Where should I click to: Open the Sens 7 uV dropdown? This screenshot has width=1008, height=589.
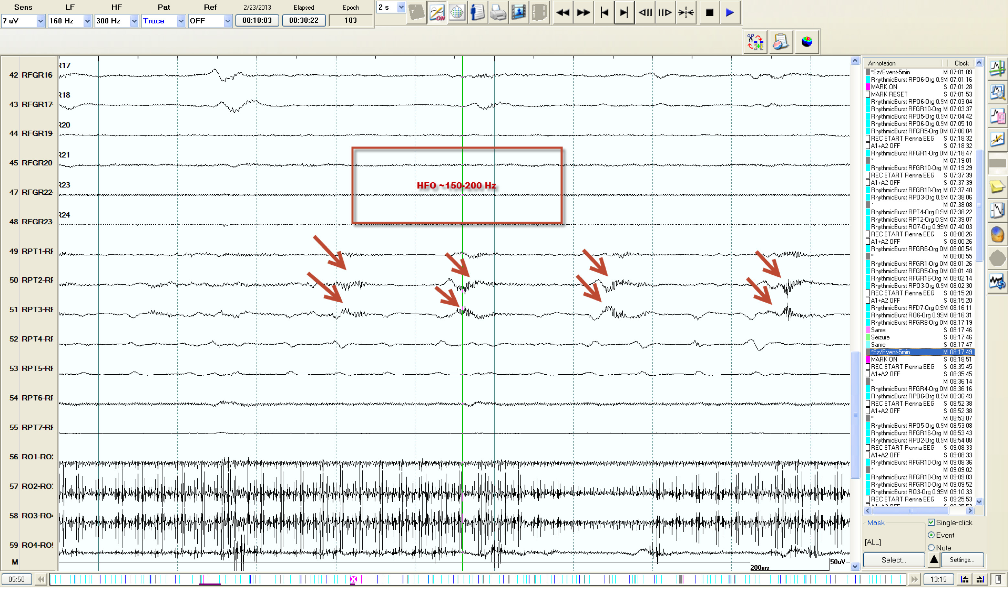click(x=40, y=21)
